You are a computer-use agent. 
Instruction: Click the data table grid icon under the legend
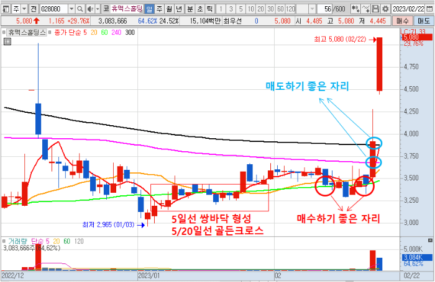[x=7, y=42]
